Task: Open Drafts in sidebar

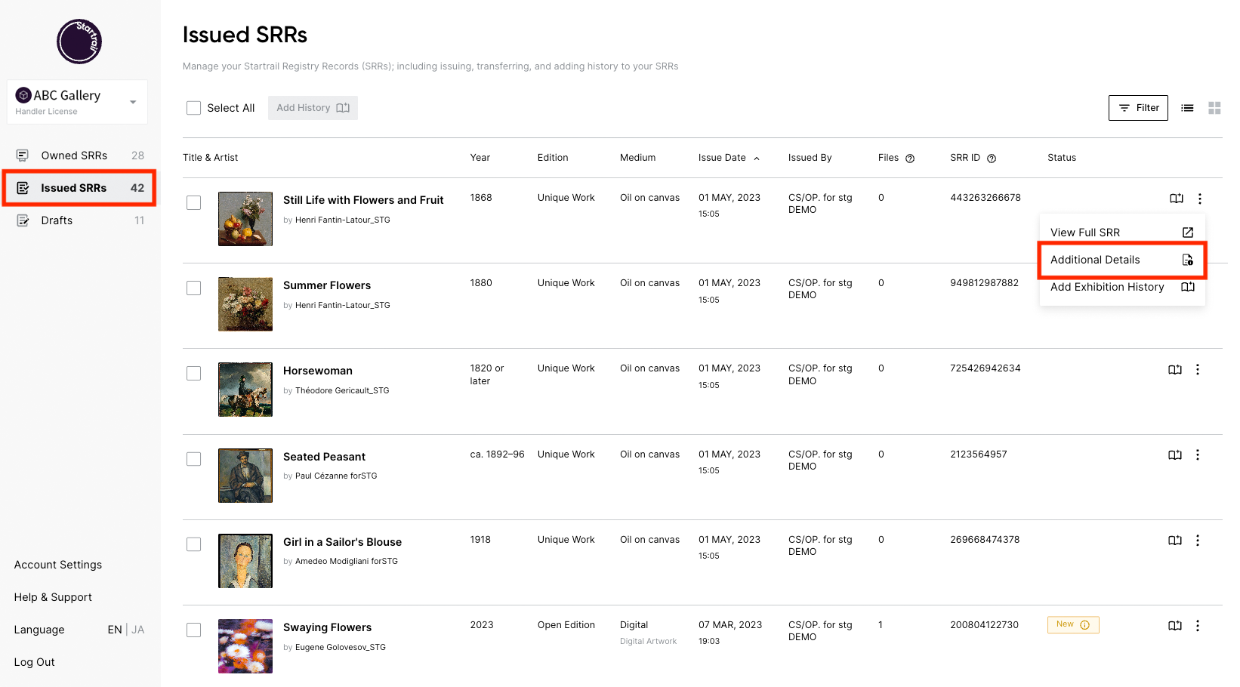Action: [79, 220]
